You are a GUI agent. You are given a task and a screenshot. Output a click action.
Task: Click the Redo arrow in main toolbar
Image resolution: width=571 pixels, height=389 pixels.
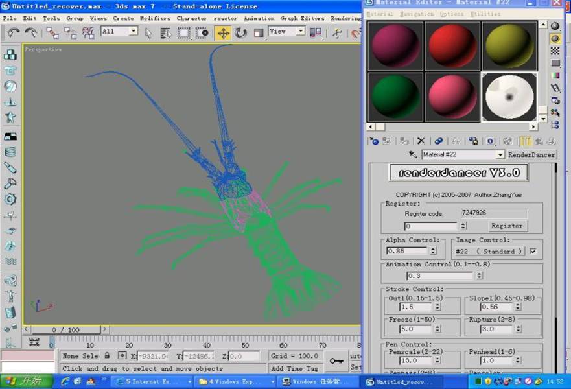[30, 33]
